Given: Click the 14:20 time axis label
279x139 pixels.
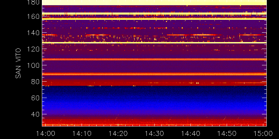Looking at the screenshot, I should pos(118,133).
